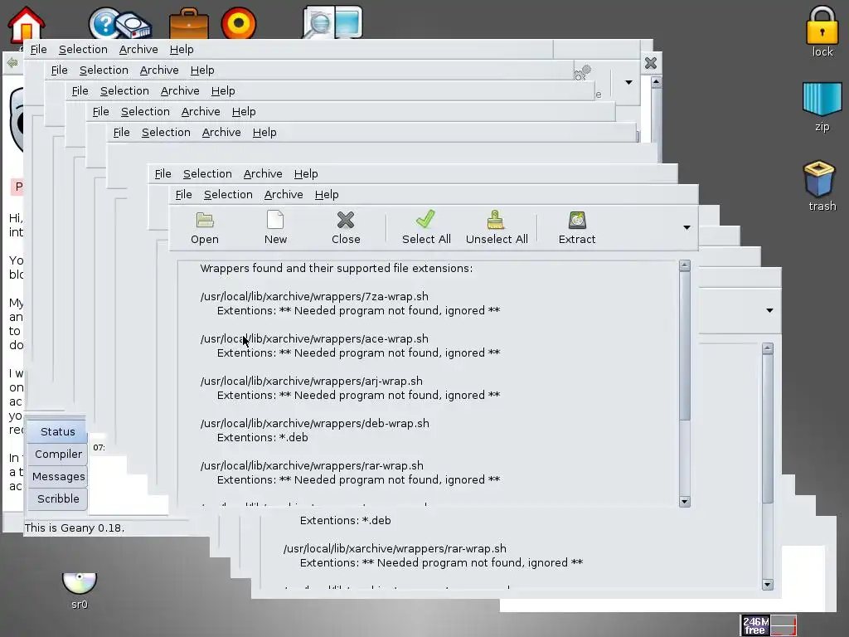Open File in the topmost xarchive menu bar
Screen dimensions: 849x637
(x=38, y=49)
